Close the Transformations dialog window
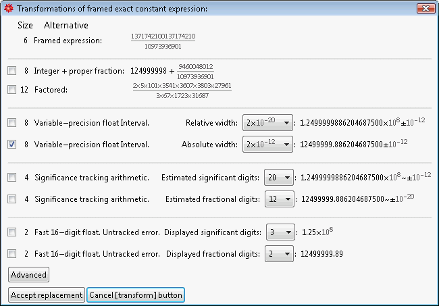The width and height of the screenshot is (439, 306). tap(425, 8)
